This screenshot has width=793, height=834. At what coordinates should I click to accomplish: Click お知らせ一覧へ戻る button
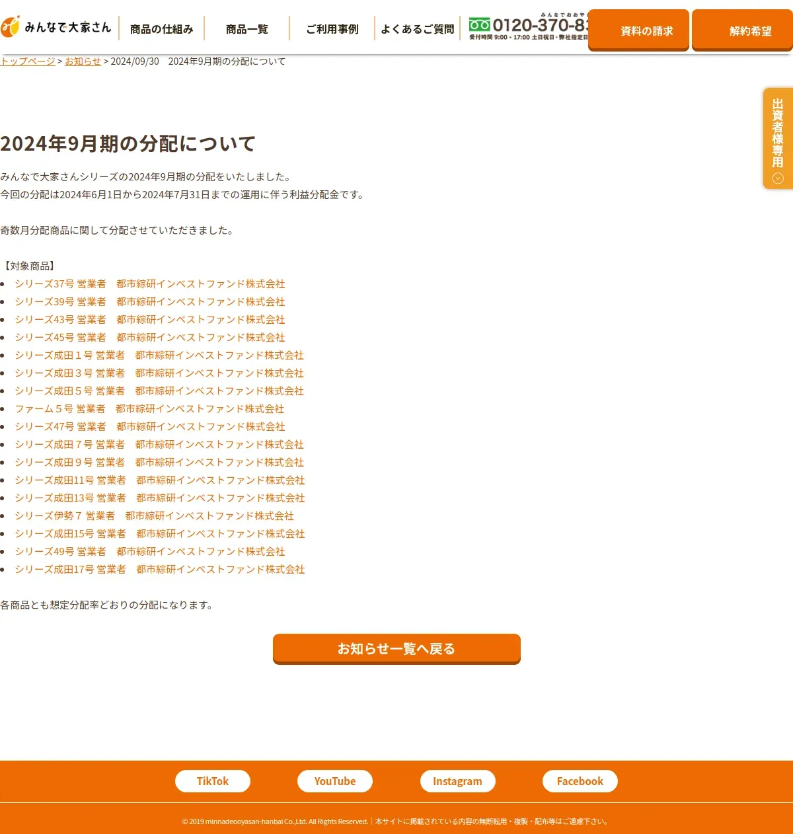point(397,649)
